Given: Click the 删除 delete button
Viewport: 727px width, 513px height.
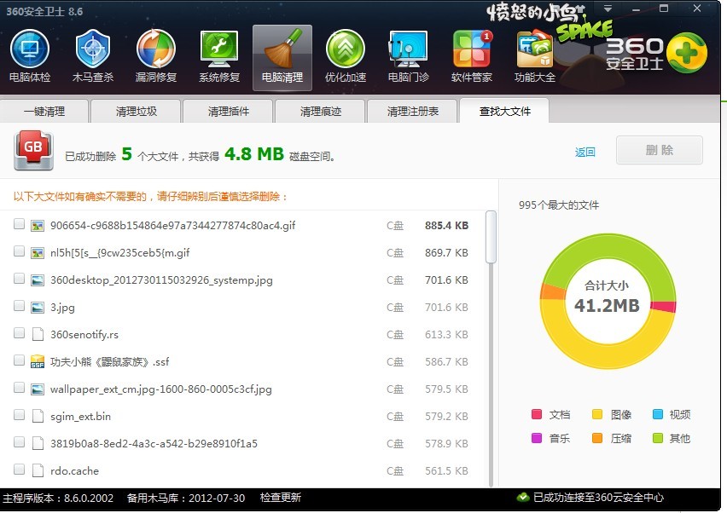Looking at the screenshot, I should (x=660, y=150).
